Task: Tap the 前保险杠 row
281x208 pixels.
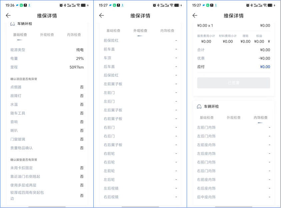Action: pyautogui.click(x=140, y=41)
